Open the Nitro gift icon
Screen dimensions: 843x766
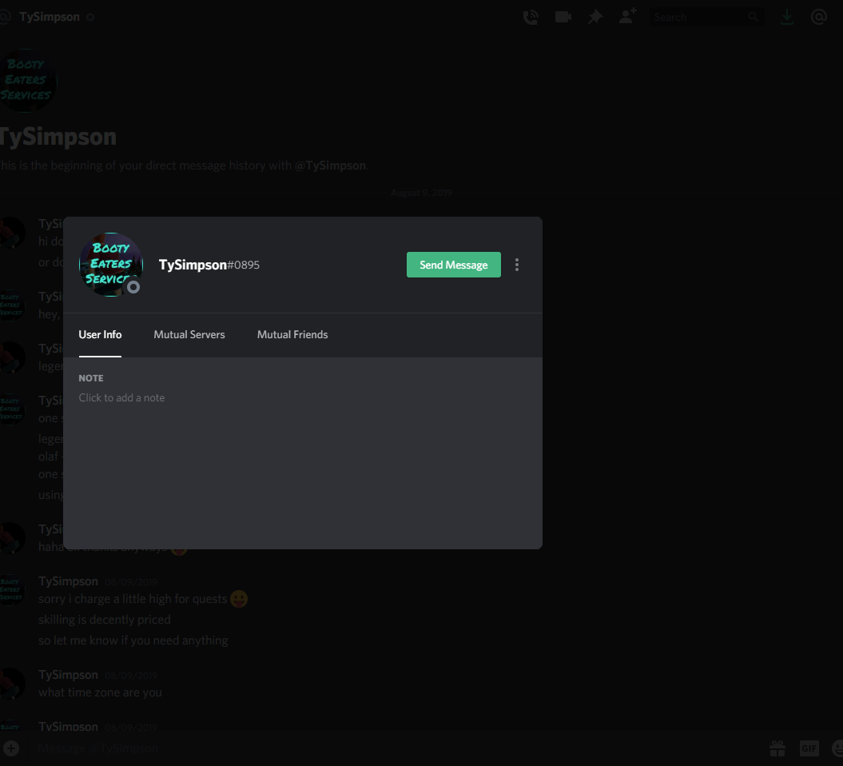[777, 748]
